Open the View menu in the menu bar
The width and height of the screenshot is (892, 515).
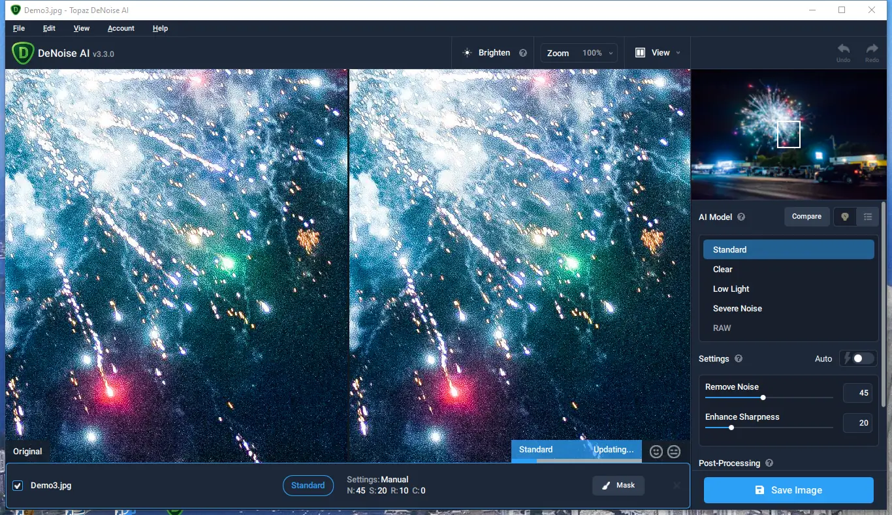[x=82, y=29]
